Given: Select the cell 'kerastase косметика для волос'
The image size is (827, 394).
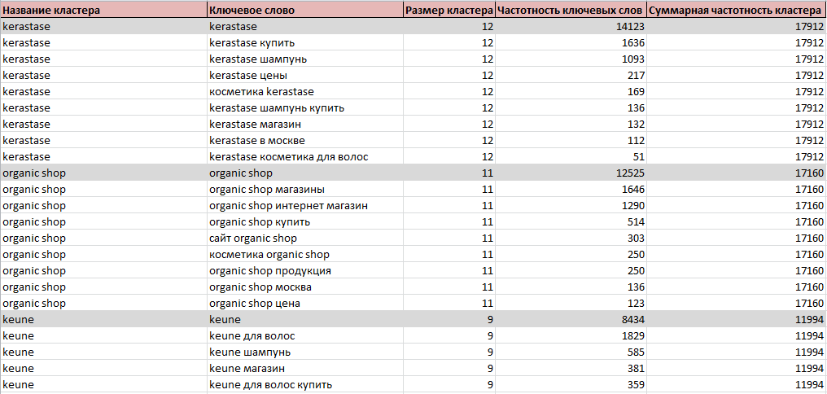Looking at the screenshot, I should [305, 157].
